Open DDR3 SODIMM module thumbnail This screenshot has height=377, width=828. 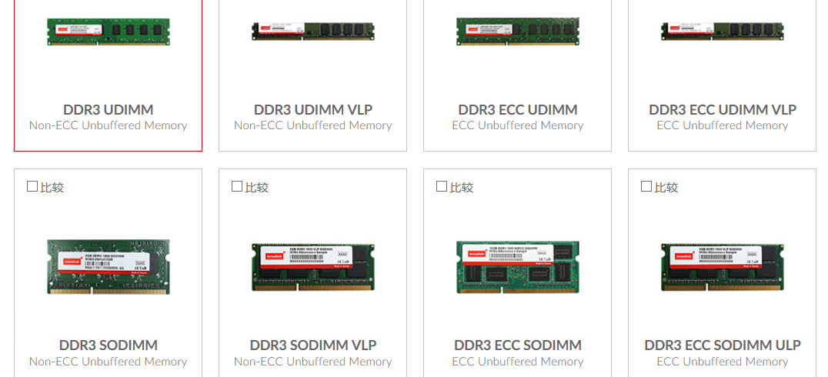tap(109, 267)
